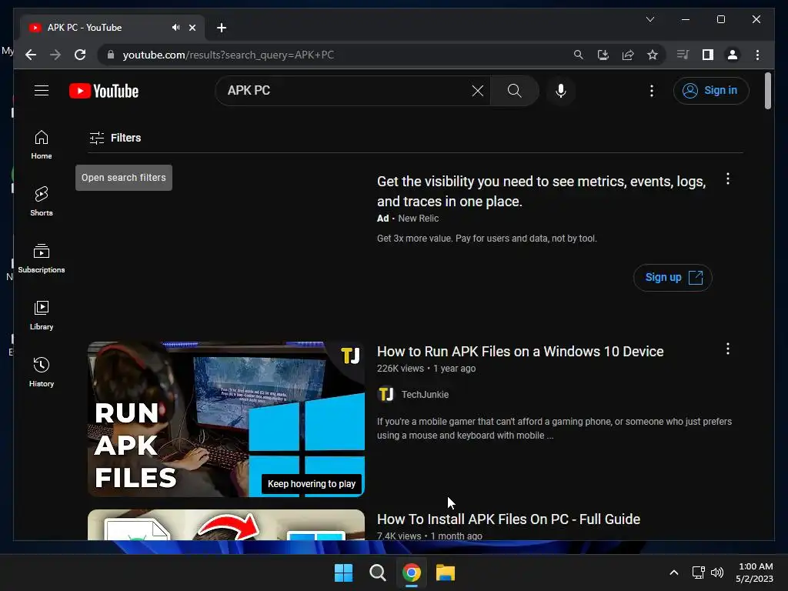The height and width of the screenshot is (591, 788).
Task: Share this page icon
Action: coord(628,55)
